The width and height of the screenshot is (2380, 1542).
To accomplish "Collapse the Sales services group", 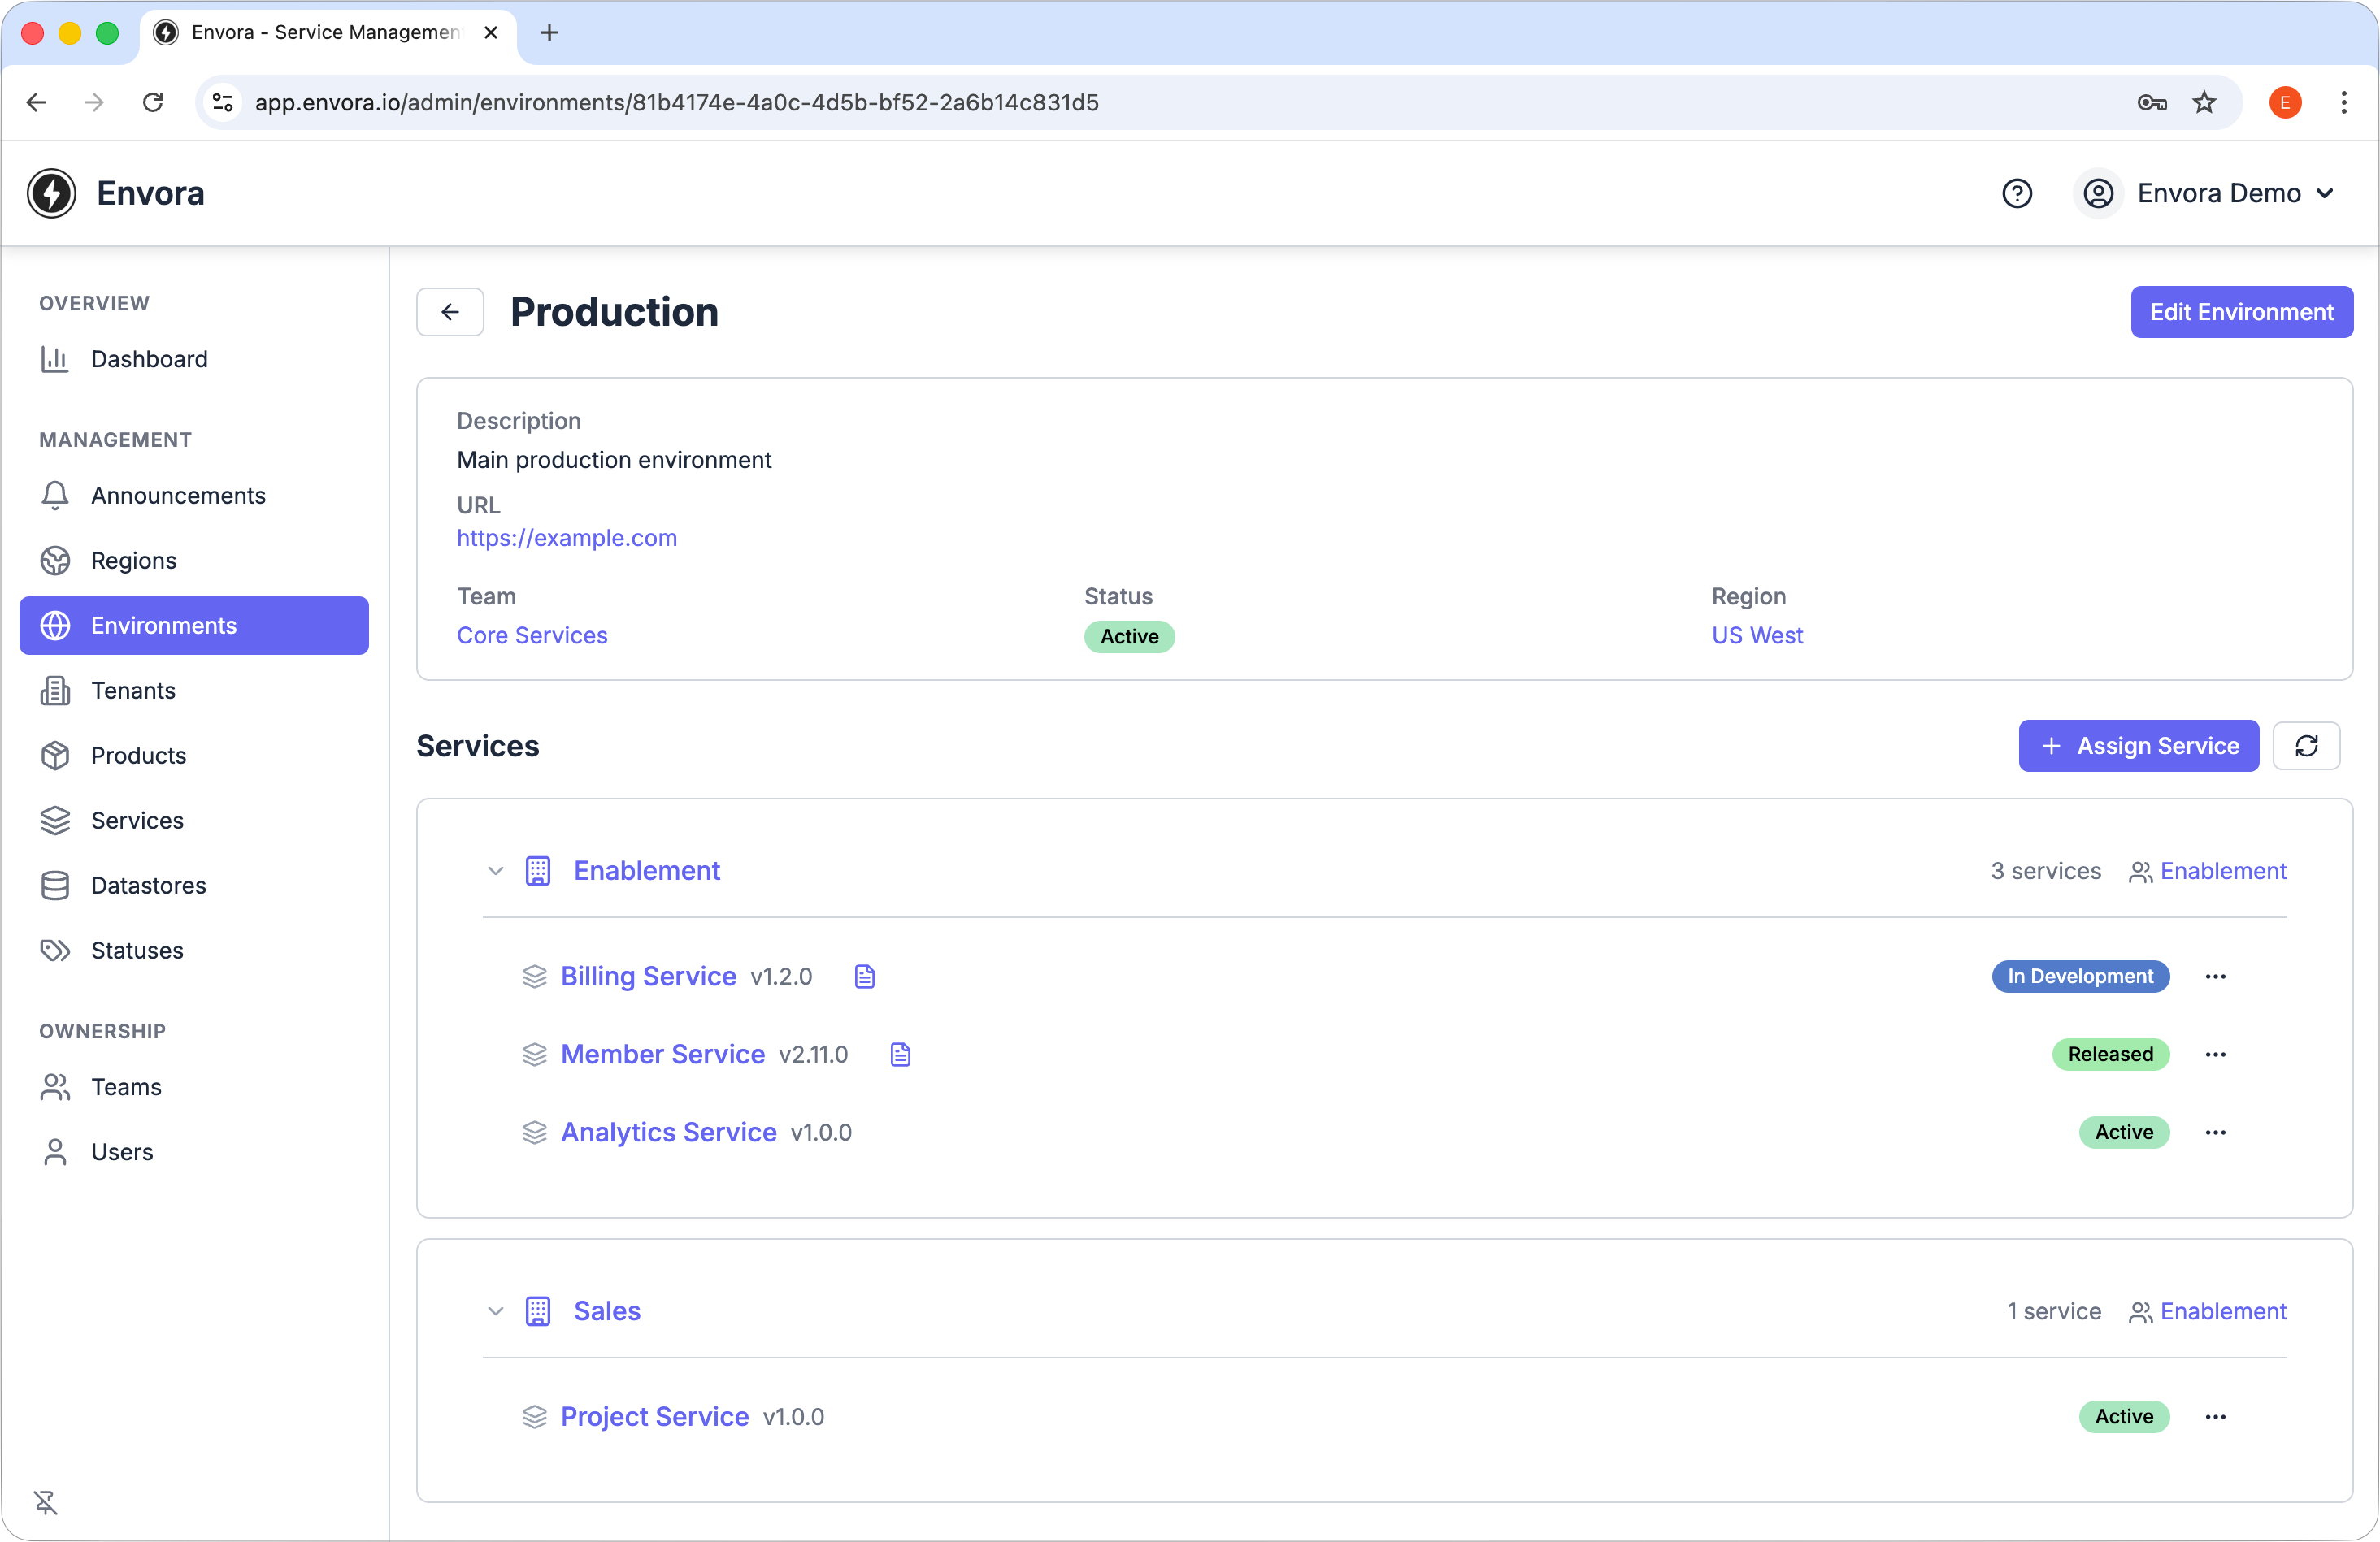I will [495, 1311].
